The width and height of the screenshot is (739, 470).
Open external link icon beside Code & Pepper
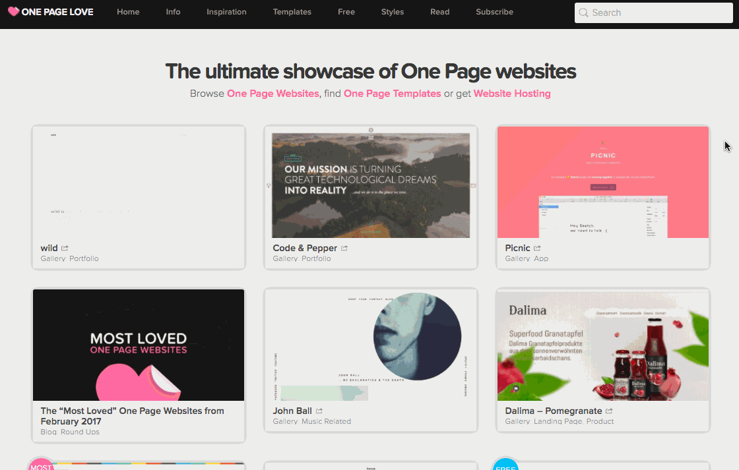coord(344,248)
